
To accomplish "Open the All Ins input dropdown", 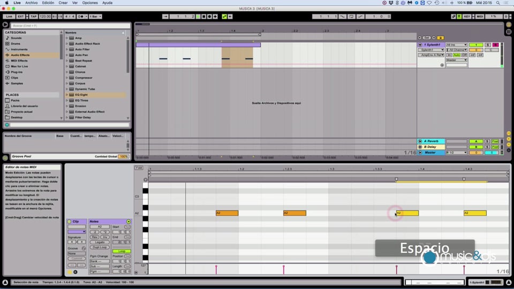I will click(x=456, y=45).
